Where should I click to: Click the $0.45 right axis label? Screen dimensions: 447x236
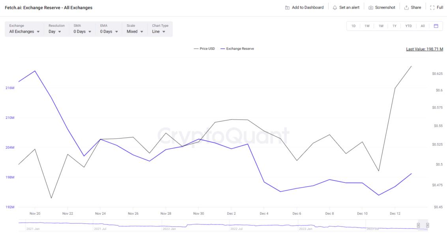(438, 207)
